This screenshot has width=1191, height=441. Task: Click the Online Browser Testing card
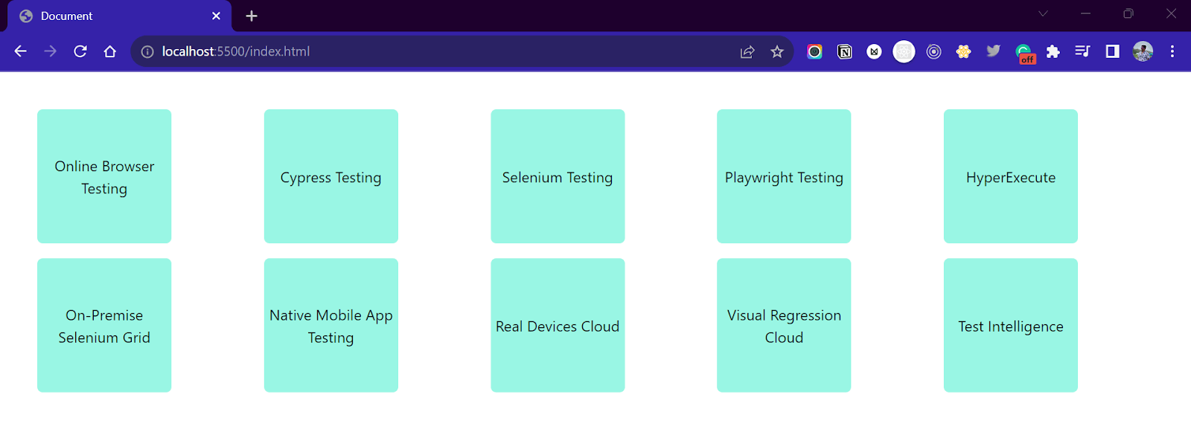[x=104, y=176]
